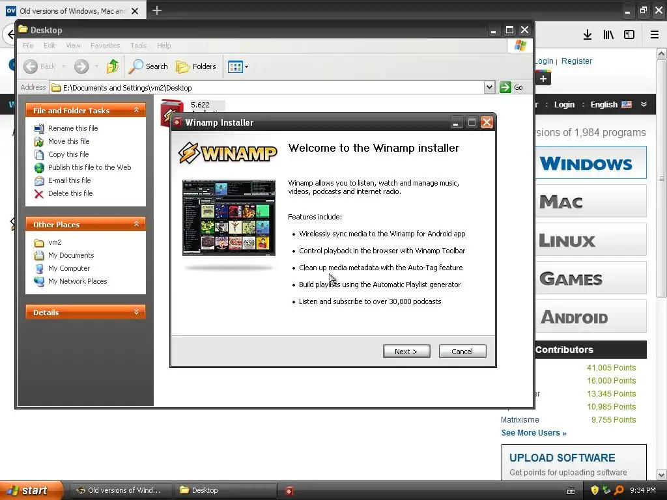The height and width of the screenshot is (500, 667).
Task: Open My Documents in Other Places
Action: tap(70, 255)
